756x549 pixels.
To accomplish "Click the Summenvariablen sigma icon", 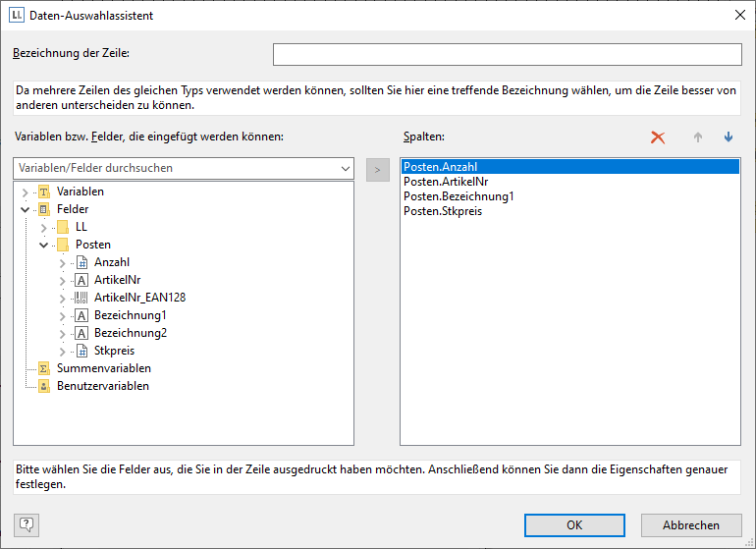I will 43,368.
